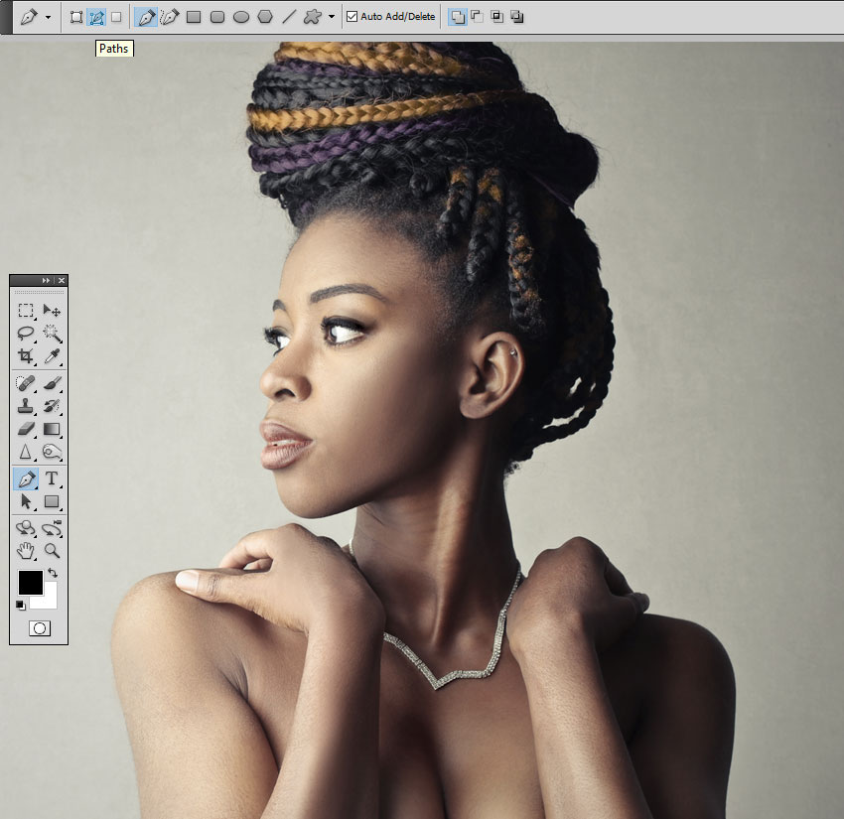
Task: Select the Sharpen tool in the toolbox
Action: pos(25,452)
